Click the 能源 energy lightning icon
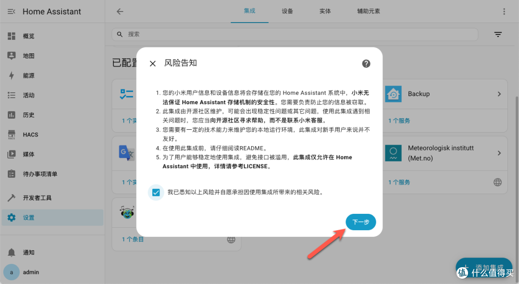 coord(12,75)
